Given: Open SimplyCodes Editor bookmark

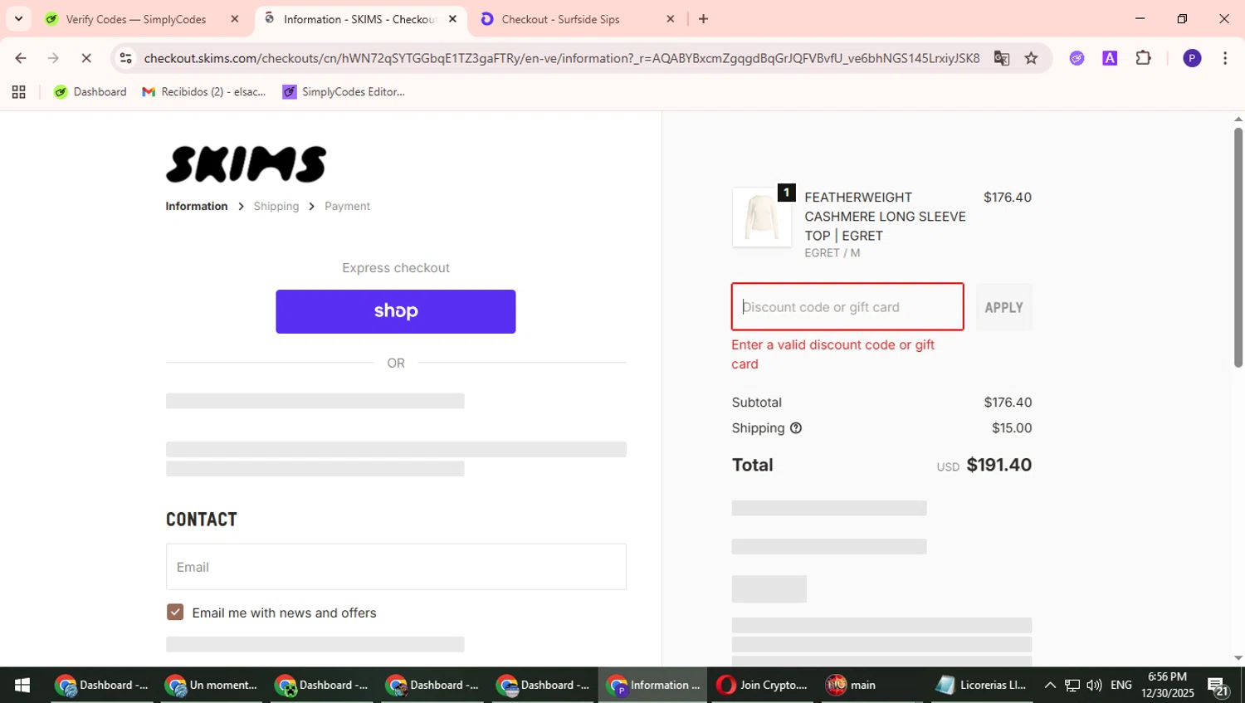Looking at the screenshot, I should (x=344, y=92).
